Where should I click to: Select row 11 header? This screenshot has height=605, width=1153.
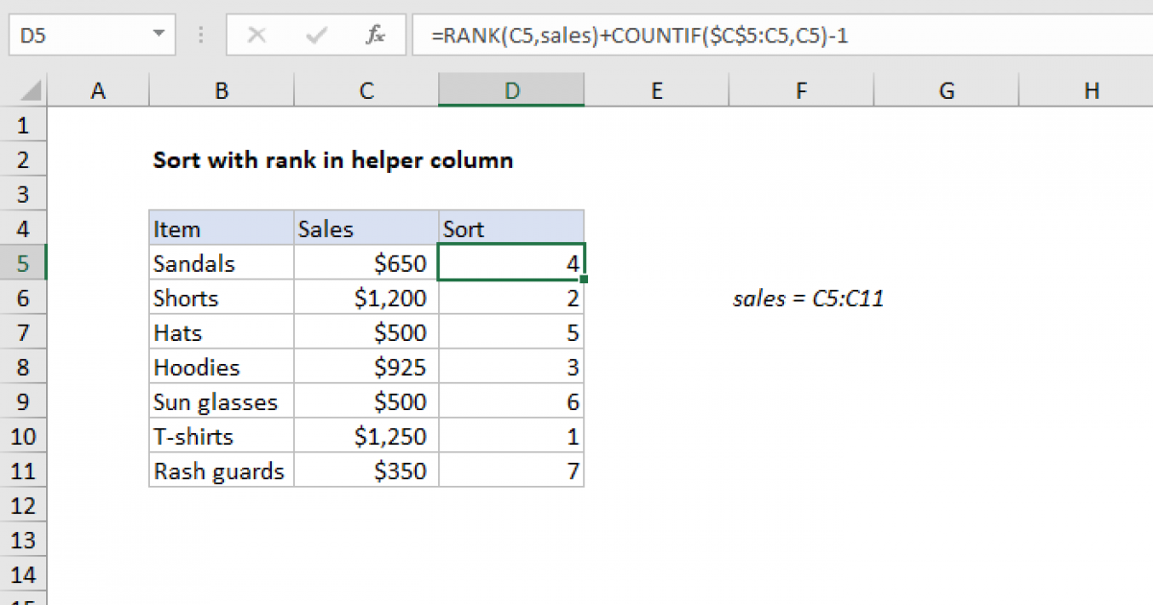tap(24, 471)
